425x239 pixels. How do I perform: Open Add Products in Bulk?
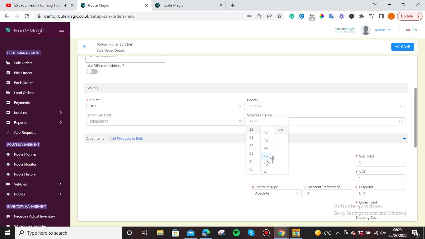[126, 138]
